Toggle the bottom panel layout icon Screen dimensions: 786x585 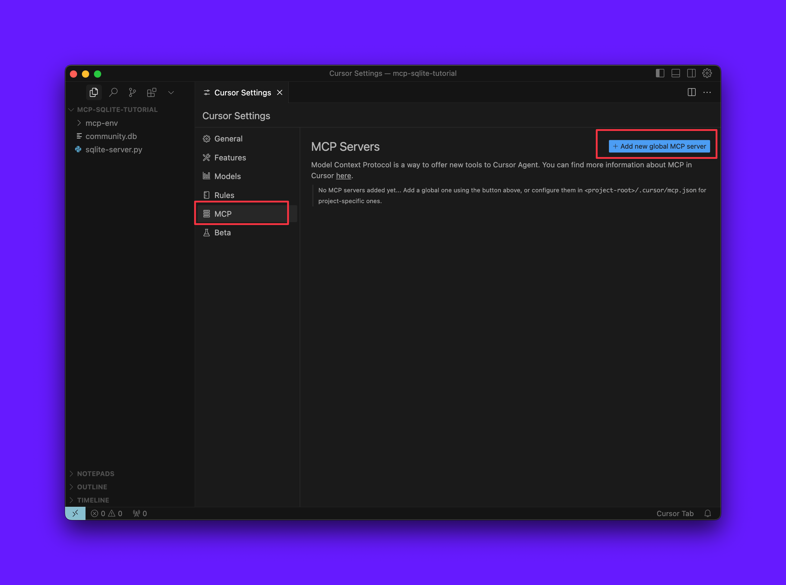pyautogui.click(x=675, y=73)
